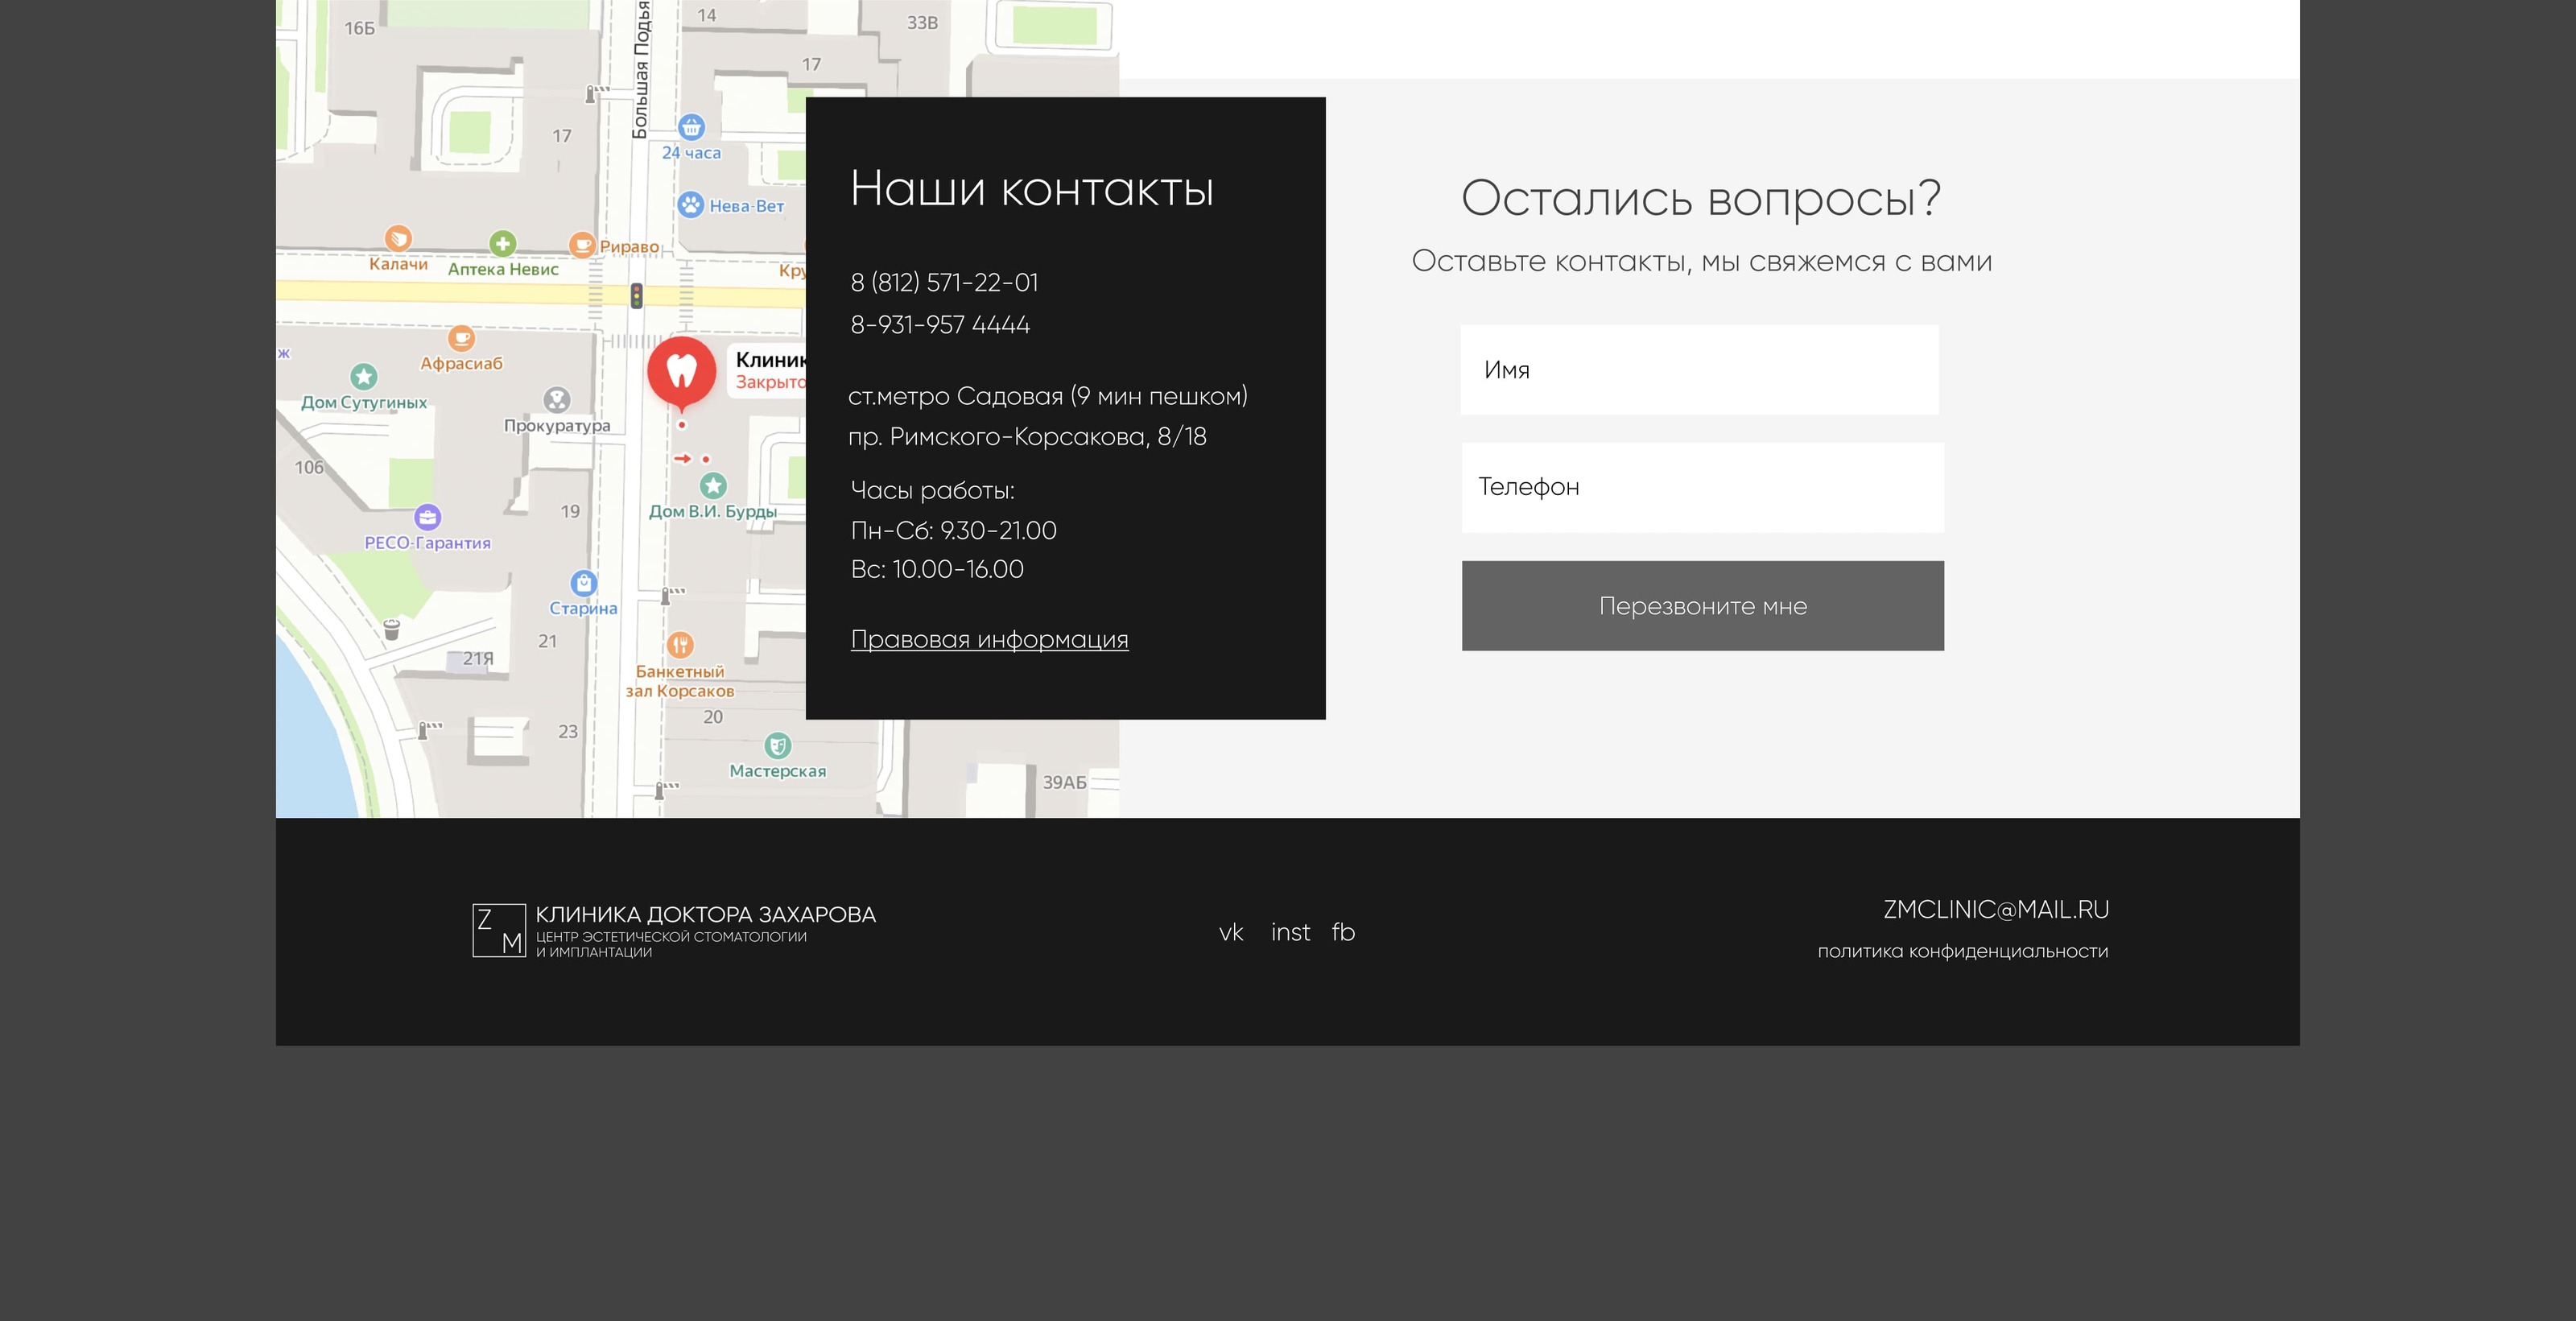2576x1321 pixels.
Task: Open политика конфиденциальности link in footer
Action: click(x=1962, y=951)
